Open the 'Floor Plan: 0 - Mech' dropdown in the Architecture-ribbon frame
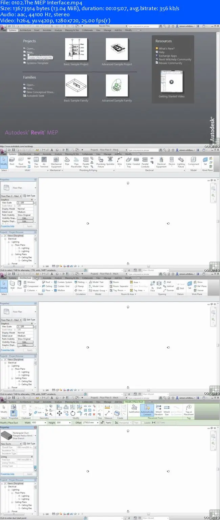This screenshot has height=520, width=220. tap(11, 320)
